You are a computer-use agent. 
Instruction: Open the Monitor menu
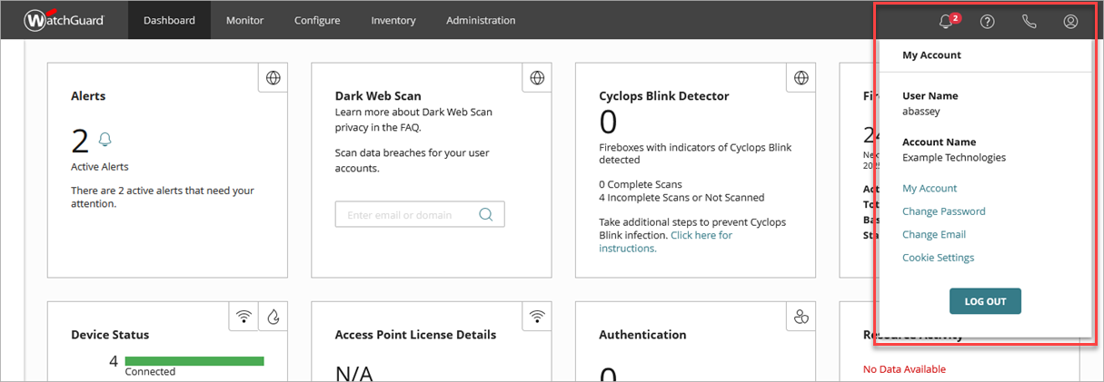pyautogui.click(x=244, y=20)
